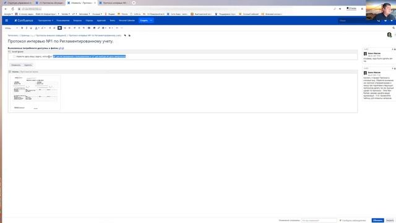Click the Изменить button under the macro
Viewport: 396px width, 223px height.
coord(16,65)
